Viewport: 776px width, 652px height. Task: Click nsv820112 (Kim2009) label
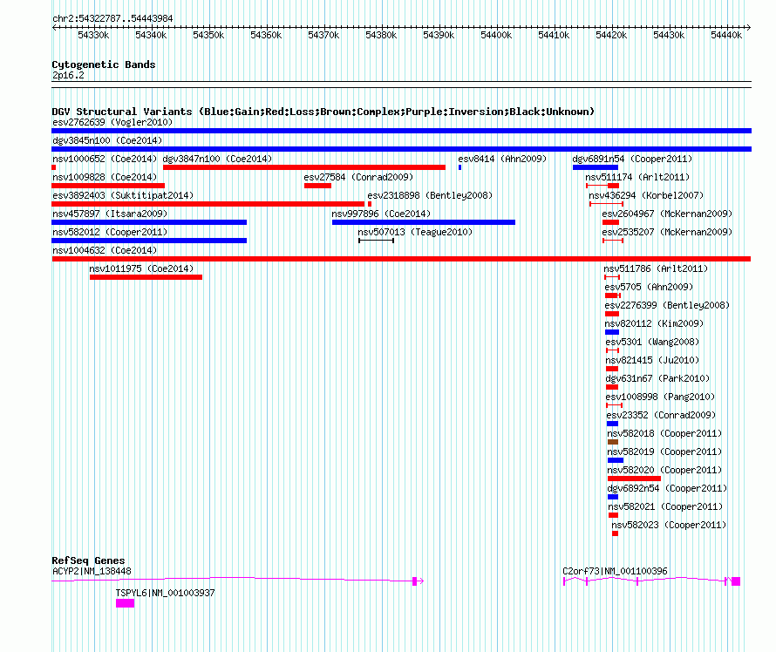(654, 323)
